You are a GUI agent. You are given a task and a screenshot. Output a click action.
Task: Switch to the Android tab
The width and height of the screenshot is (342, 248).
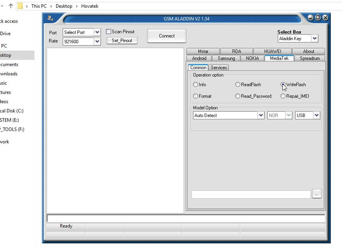click(199, 58)
